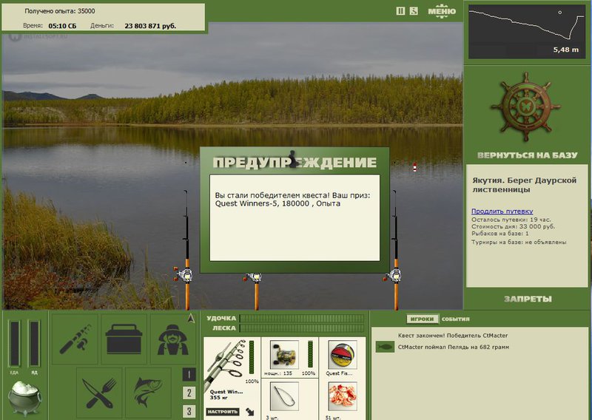Click the ЗАПРЕТЫ button
This screenshot has width=592, height=420.
(528, 299)
